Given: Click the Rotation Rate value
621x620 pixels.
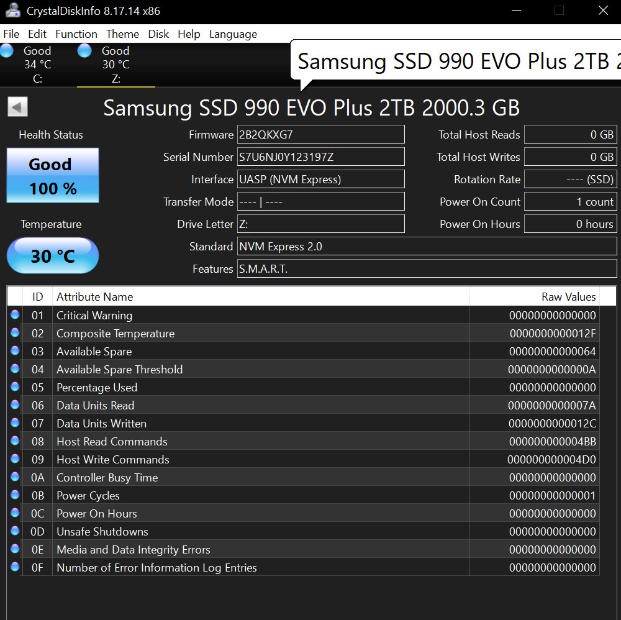Looking at the screenshot, I should click(571, 179).
